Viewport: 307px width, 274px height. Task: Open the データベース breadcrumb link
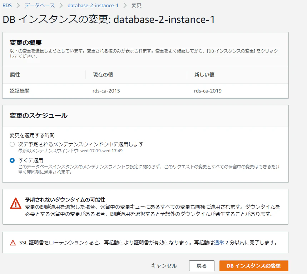[x=40, y=5]
